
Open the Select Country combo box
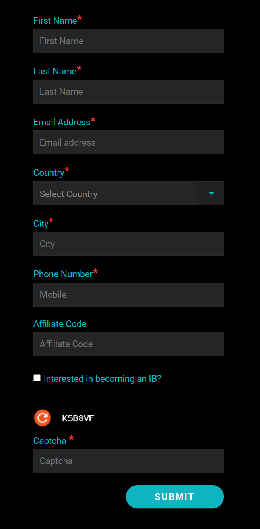click(115, 194)
